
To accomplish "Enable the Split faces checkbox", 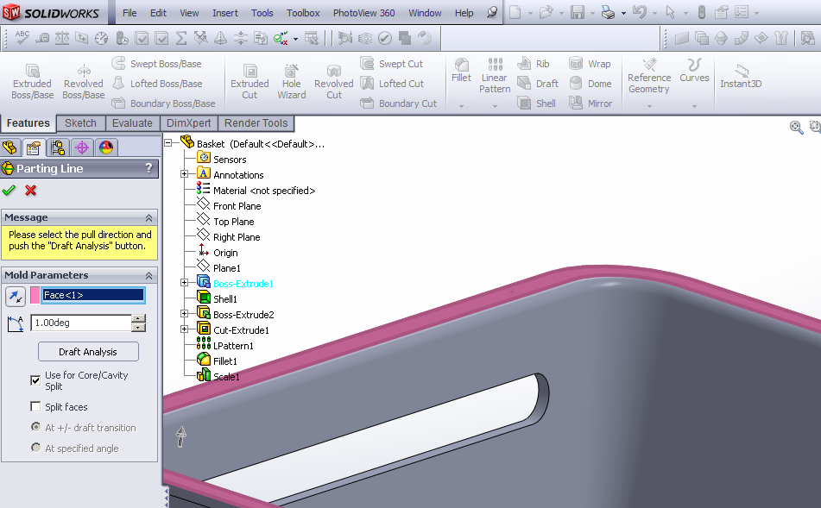I will [35, 406].
